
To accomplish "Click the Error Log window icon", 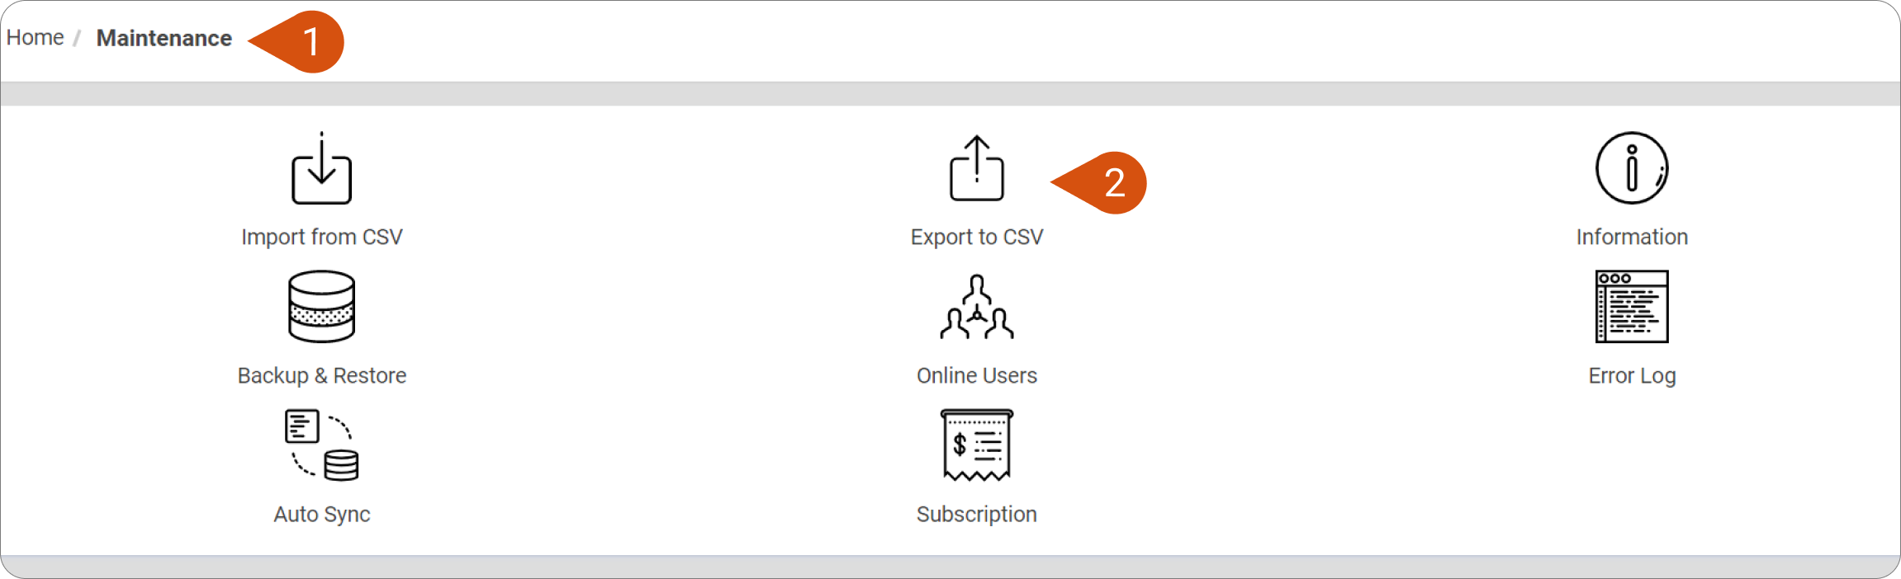I will point(1631,306).
